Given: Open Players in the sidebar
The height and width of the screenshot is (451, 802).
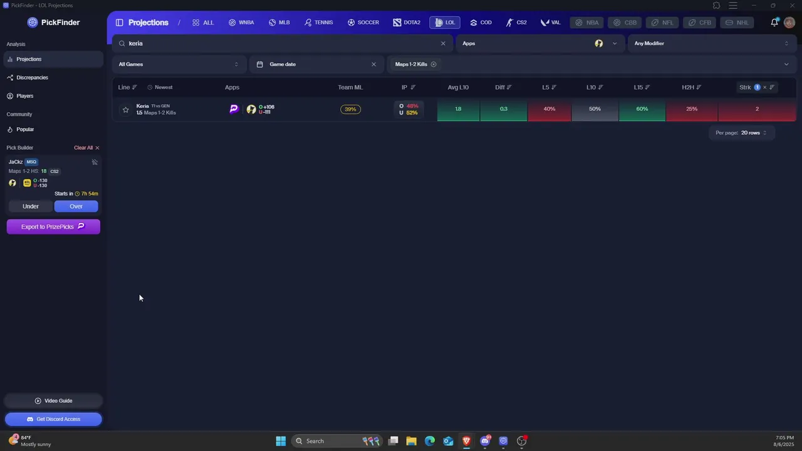Looking at the screenshot, I should click(x=53, y=96).
